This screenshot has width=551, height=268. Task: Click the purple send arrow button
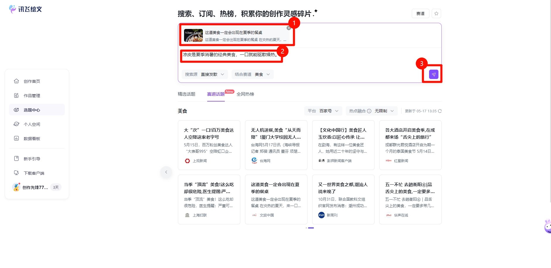pyautogui.click(x=433, y=74)
